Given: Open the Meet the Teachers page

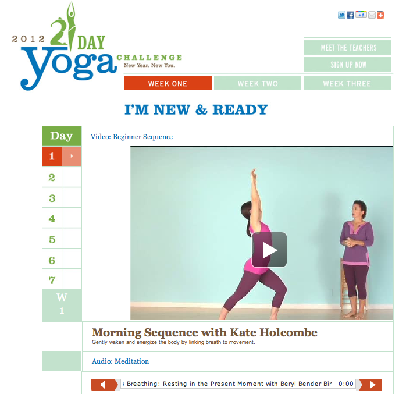Looking at the screenshot, I should [348, 48].
